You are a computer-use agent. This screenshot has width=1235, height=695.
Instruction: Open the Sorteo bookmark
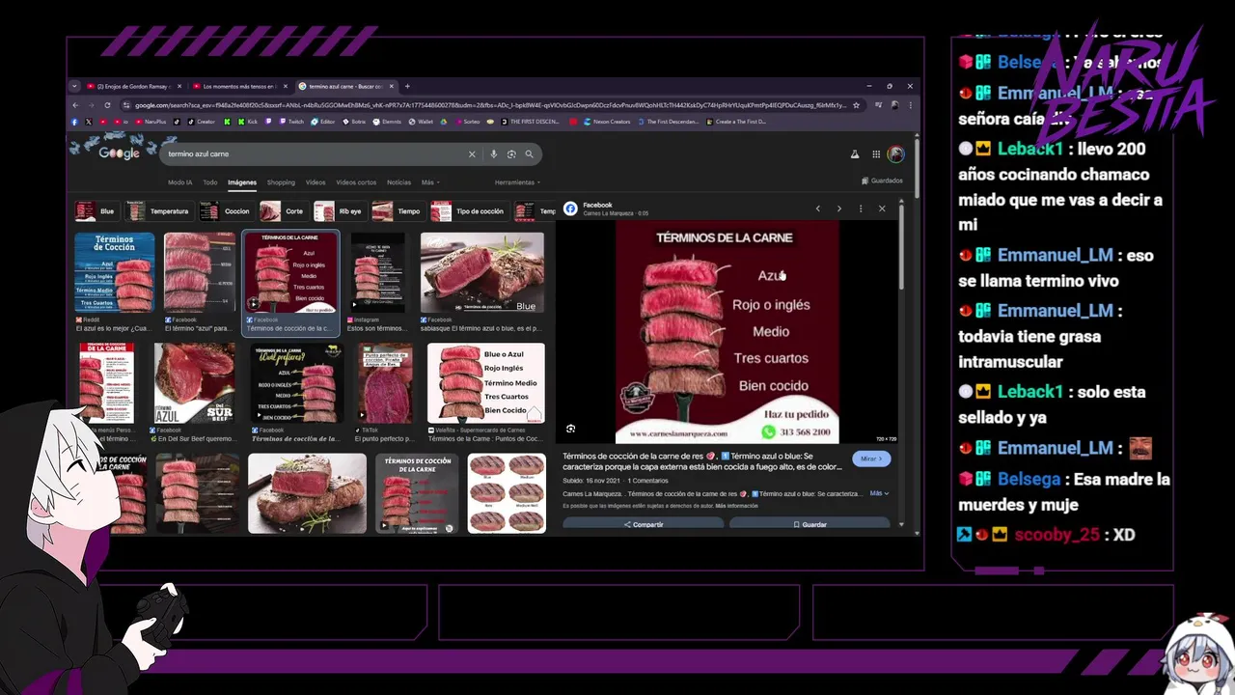[466, 122]
